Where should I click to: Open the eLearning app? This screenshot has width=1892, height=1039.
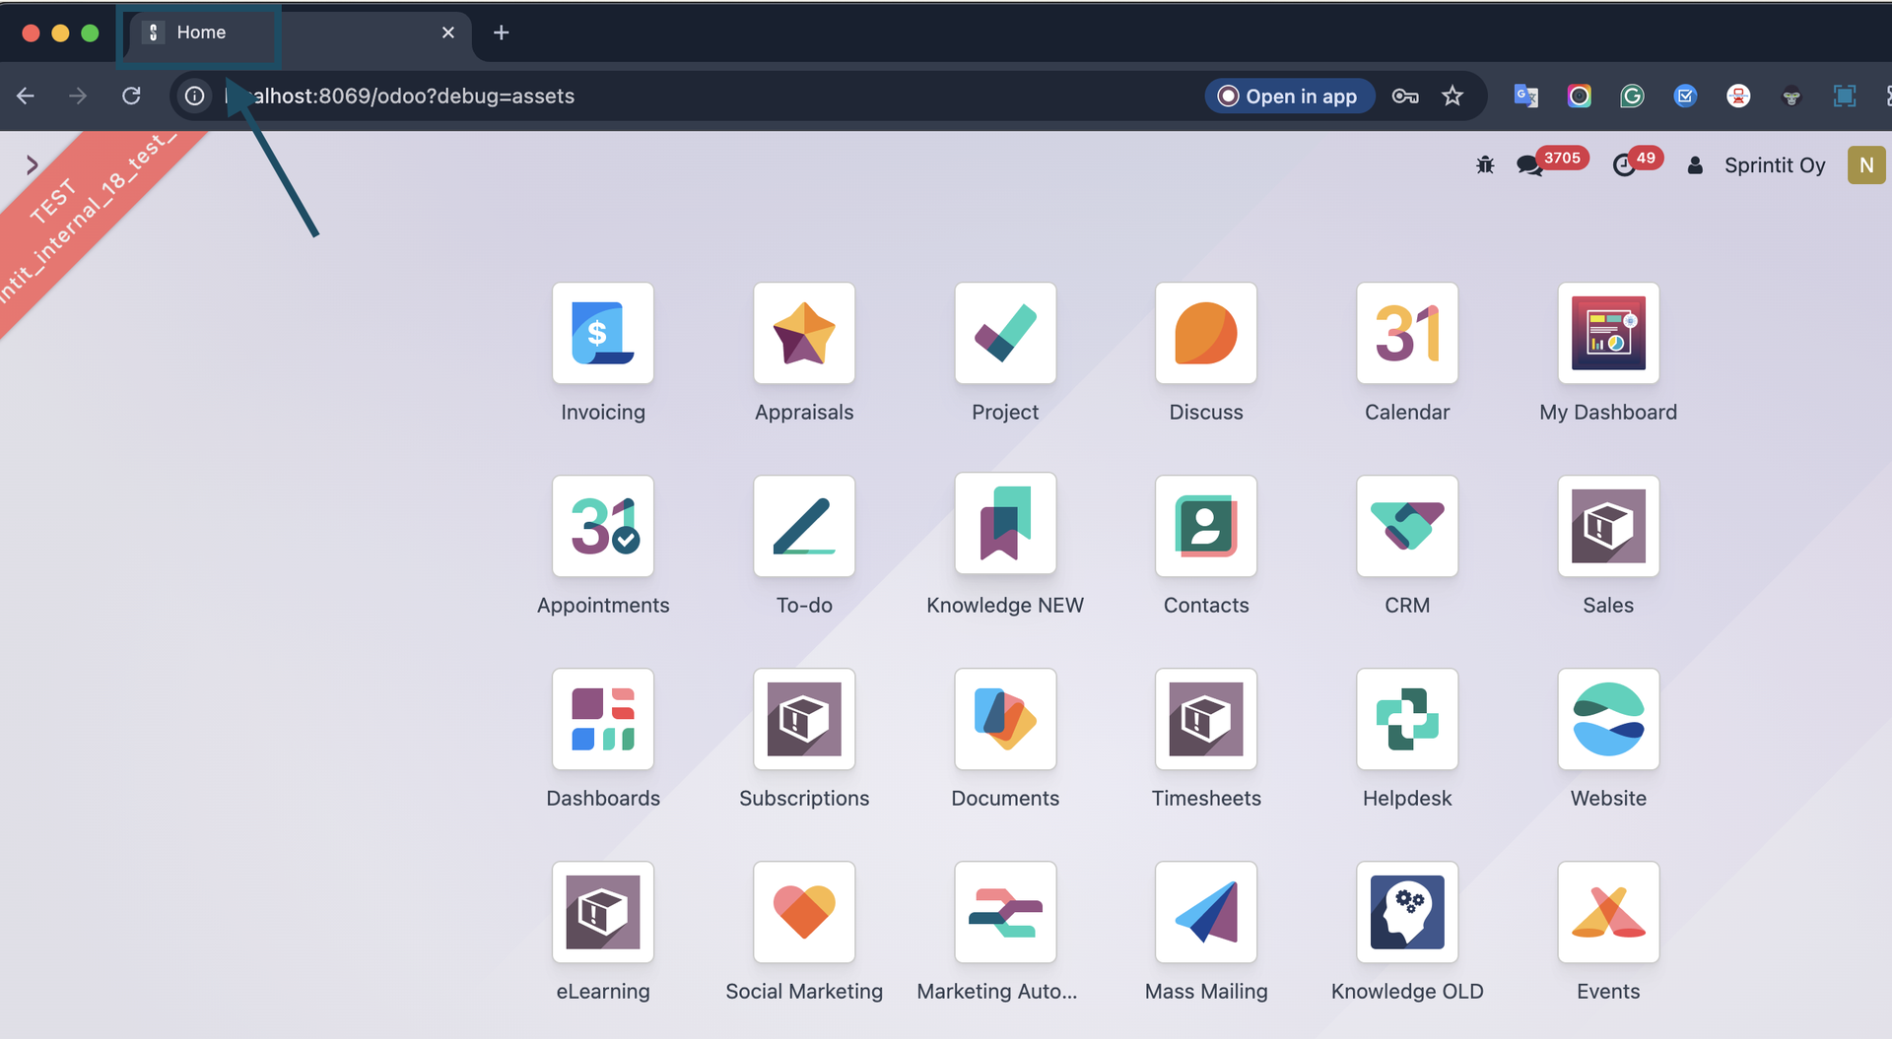(x=603, y=912)
